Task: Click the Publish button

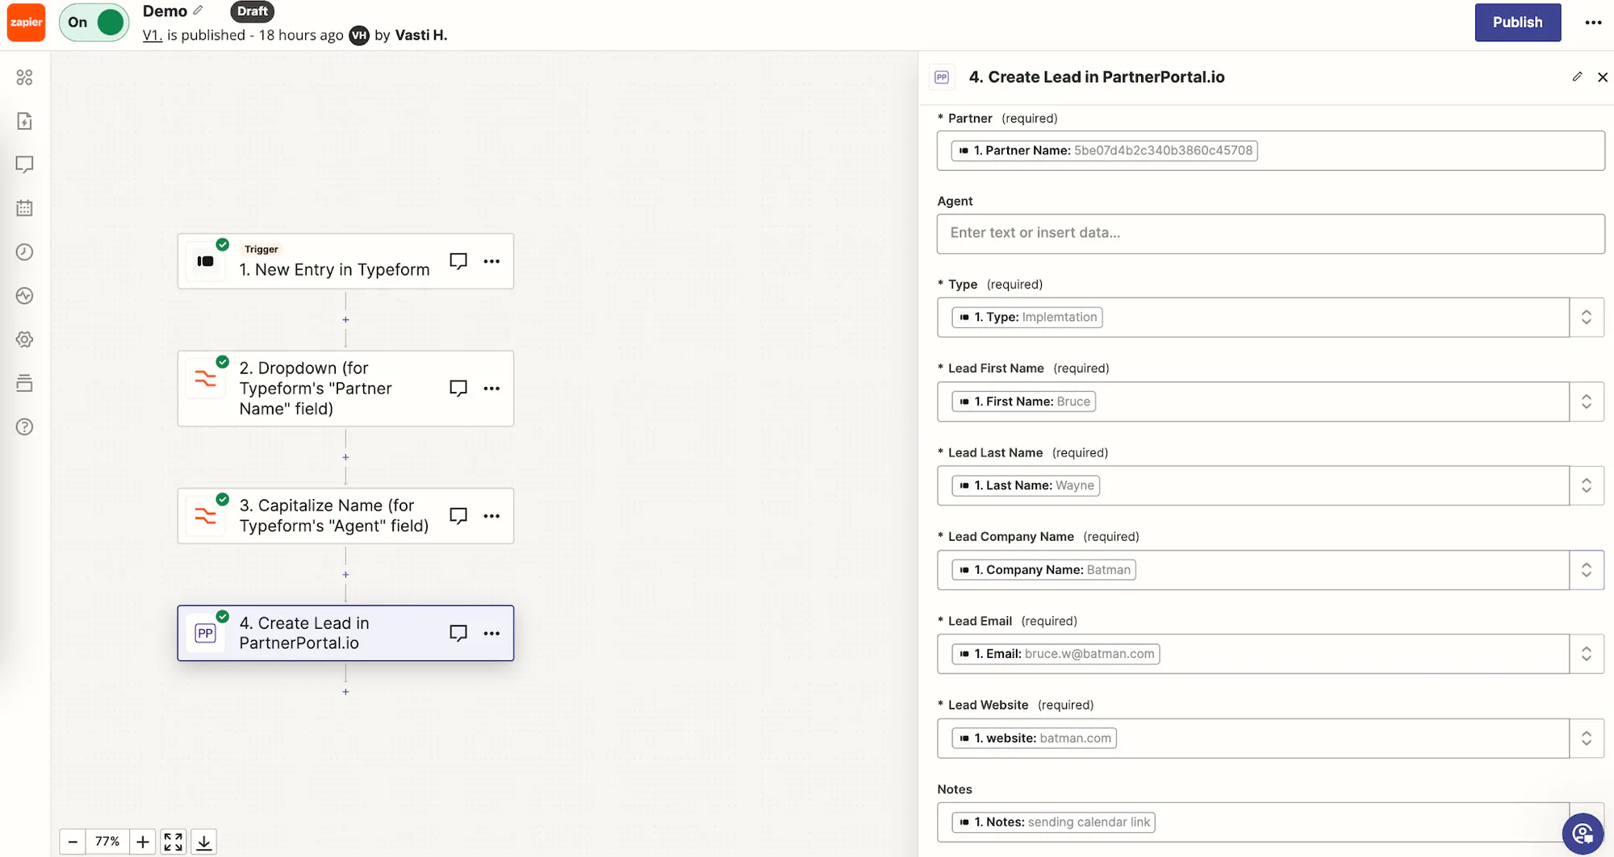Action: click(x=1517, y=22)
